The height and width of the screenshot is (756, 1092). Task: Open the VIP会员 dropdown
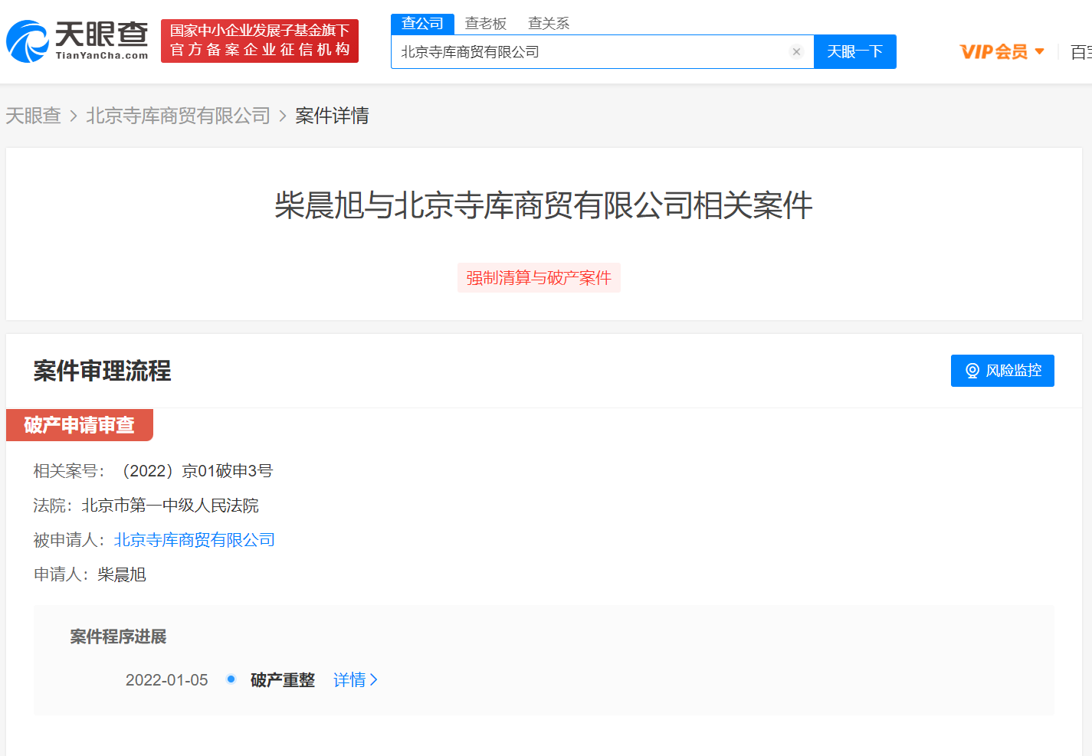tap(1002, 51)
